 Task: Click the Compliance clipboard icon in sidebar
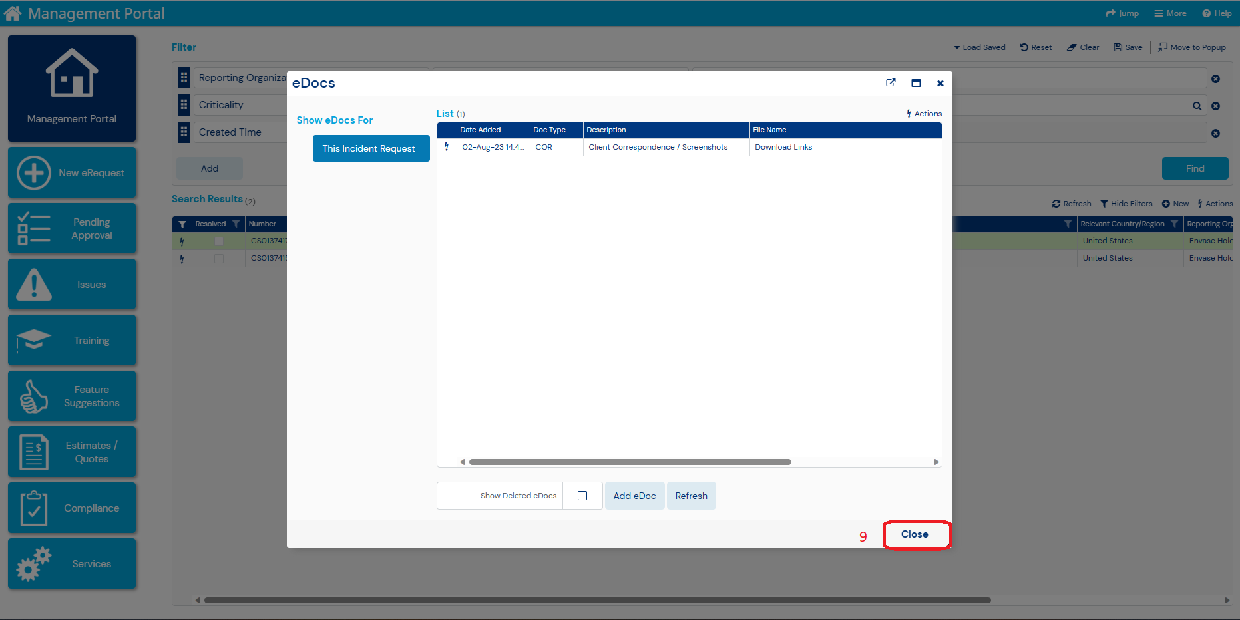(34, 507)
